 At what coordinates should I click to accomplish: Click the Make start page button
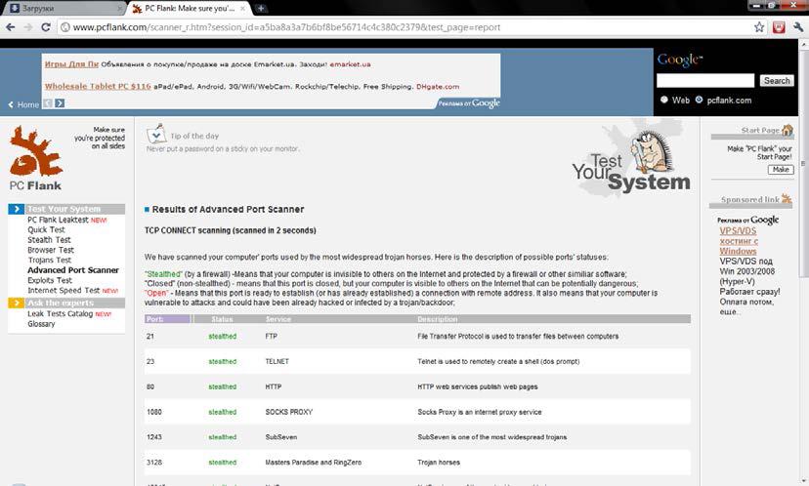pyautogui.click(x=781, y=170)
